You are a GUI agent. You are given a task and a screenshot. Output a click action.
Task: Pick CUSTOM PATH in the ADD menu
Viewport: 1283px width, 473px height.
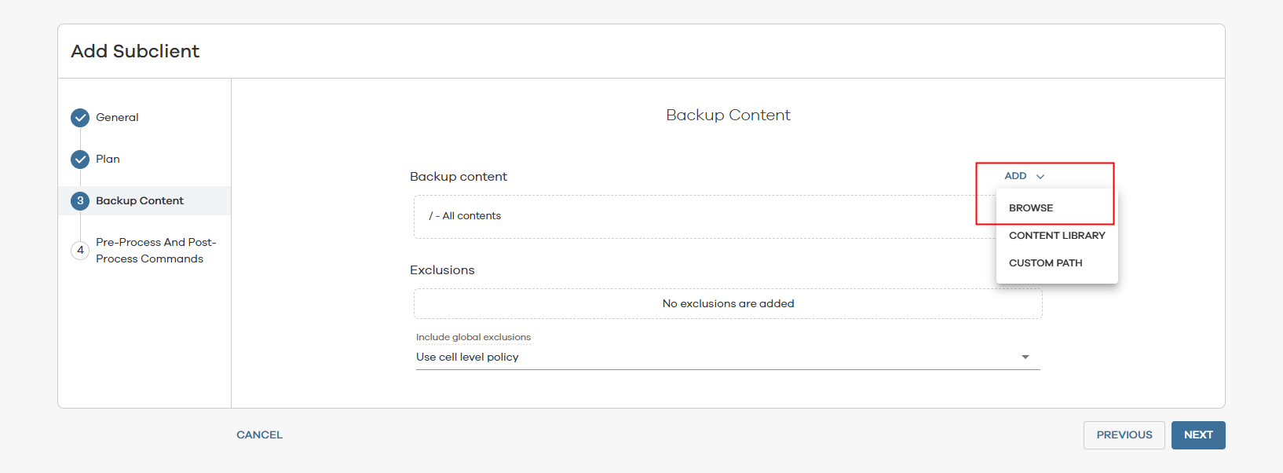pyautogui.click(x=1045, y=263)
